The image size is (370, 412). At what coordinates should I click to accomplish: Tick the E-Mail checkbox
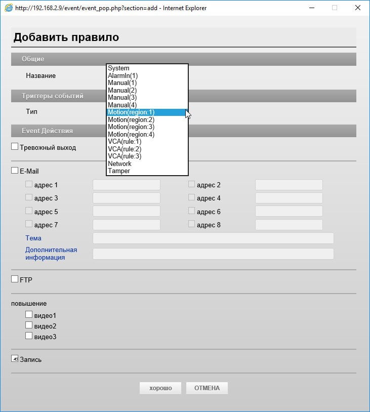[x=15, y=171]
